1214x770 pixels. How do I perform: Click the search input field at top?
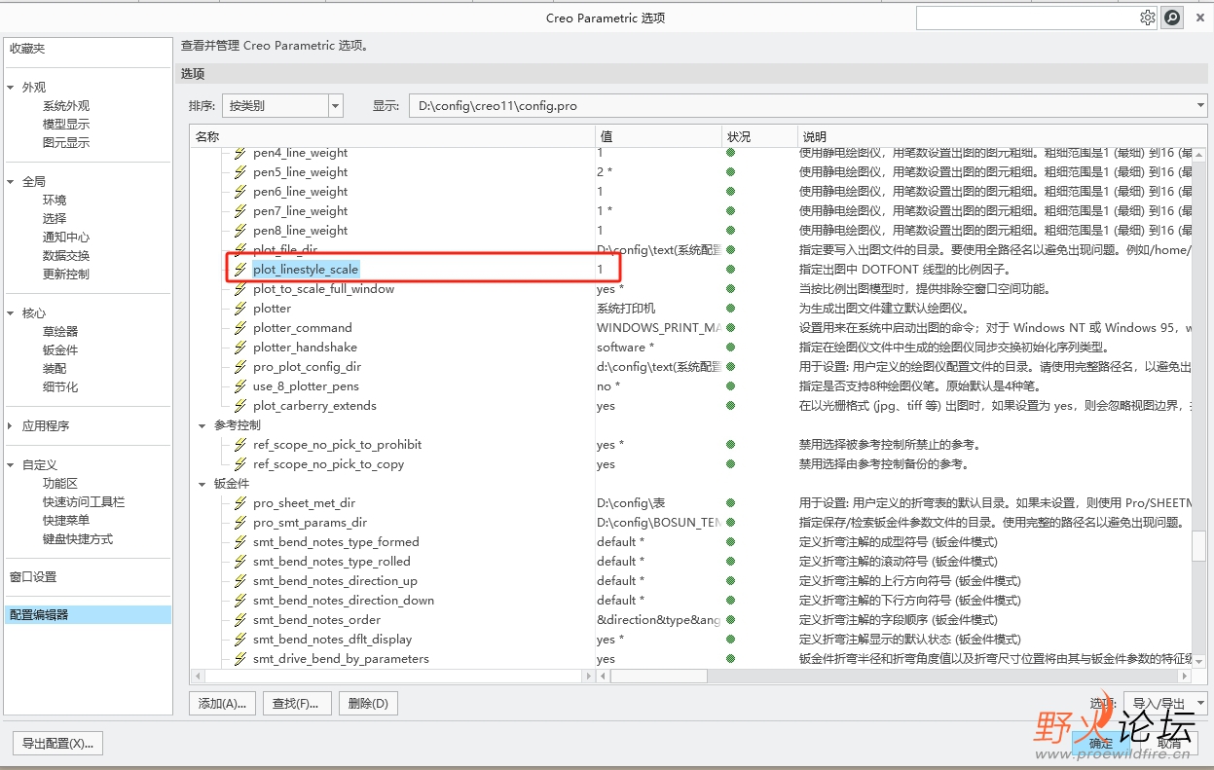[1027, 18]
